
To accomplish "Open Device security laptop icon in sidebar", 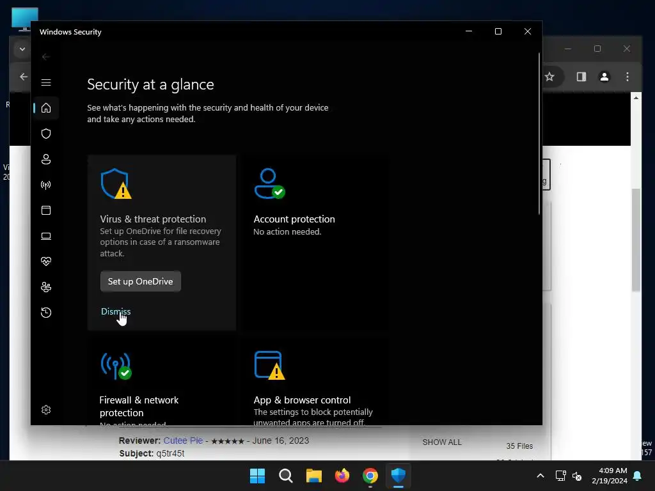I will [46, 236].
